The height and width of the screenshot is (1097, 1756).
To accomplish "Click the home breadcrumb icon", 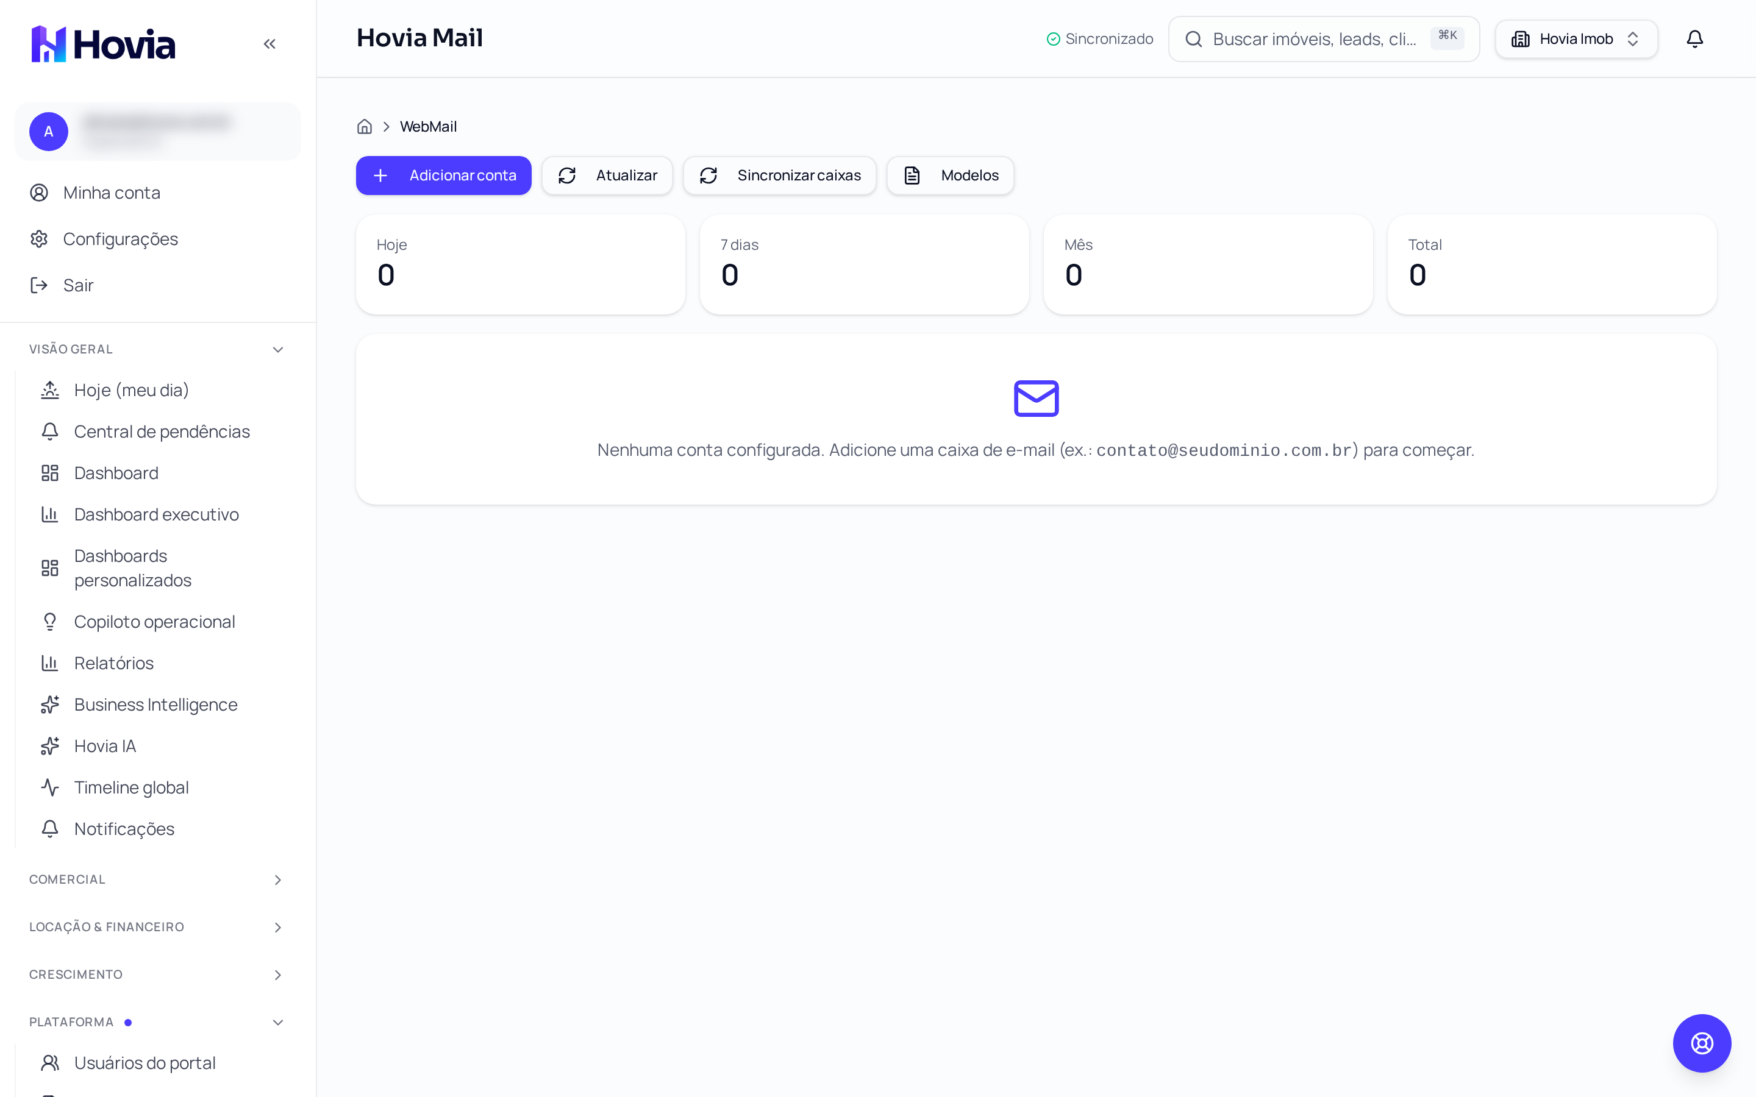I will (364, 126).
